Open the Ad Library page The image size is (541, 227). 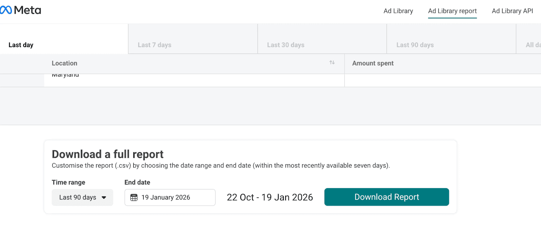[398, 11]
